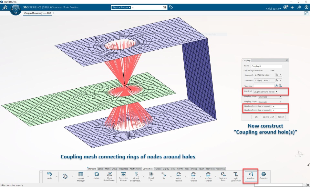Open Support 2 selection mode dropdown
310x187 pixels.
279,80
